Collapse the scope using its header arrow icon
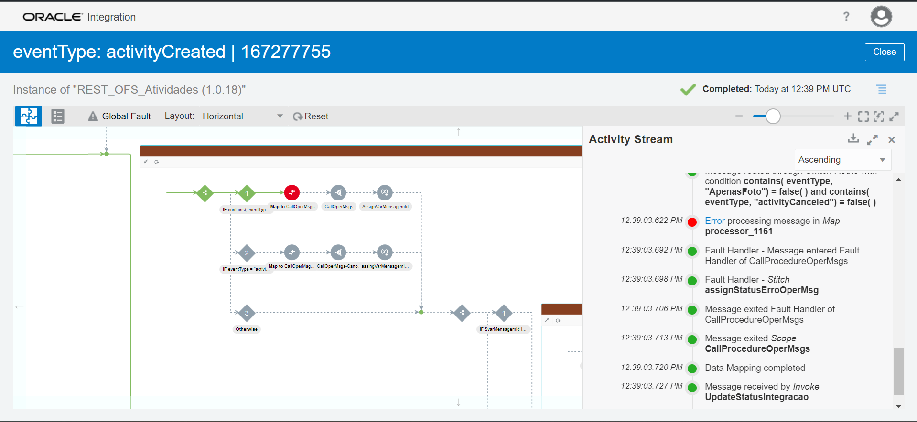 tap(146, 162)
